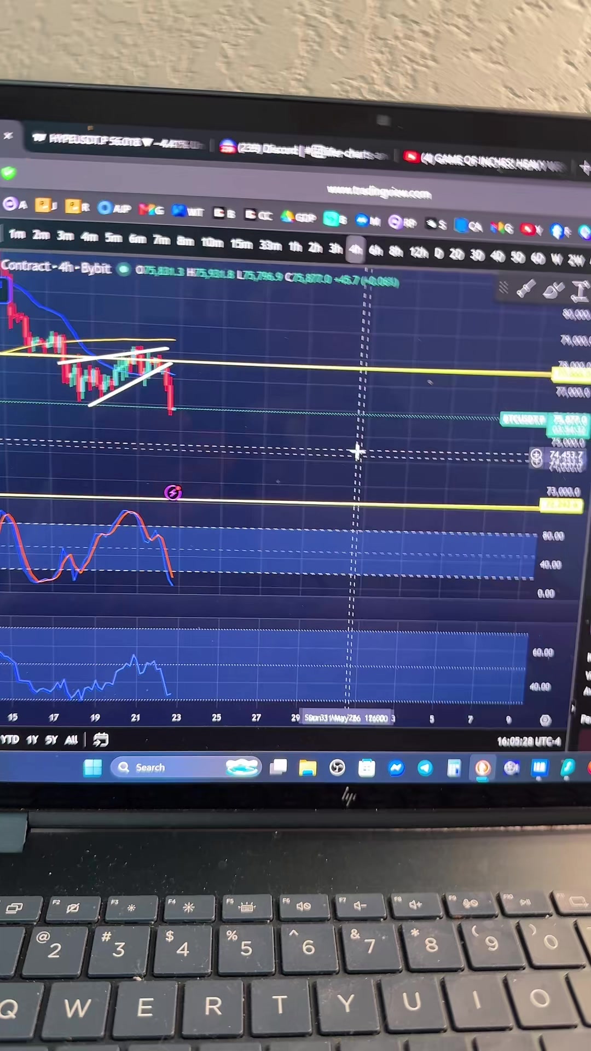Select the upper yellow horizontal line price label
The image size is (591, 1051).
coord(571,375)
